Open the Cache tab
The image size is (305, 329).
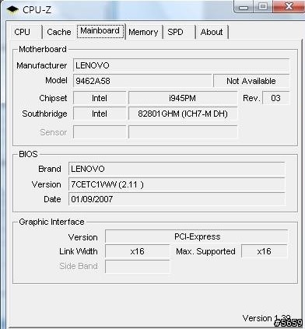pos(59,32)
